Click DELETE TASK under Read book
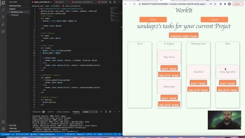The image size is (245, 138). tap(198, 89)
